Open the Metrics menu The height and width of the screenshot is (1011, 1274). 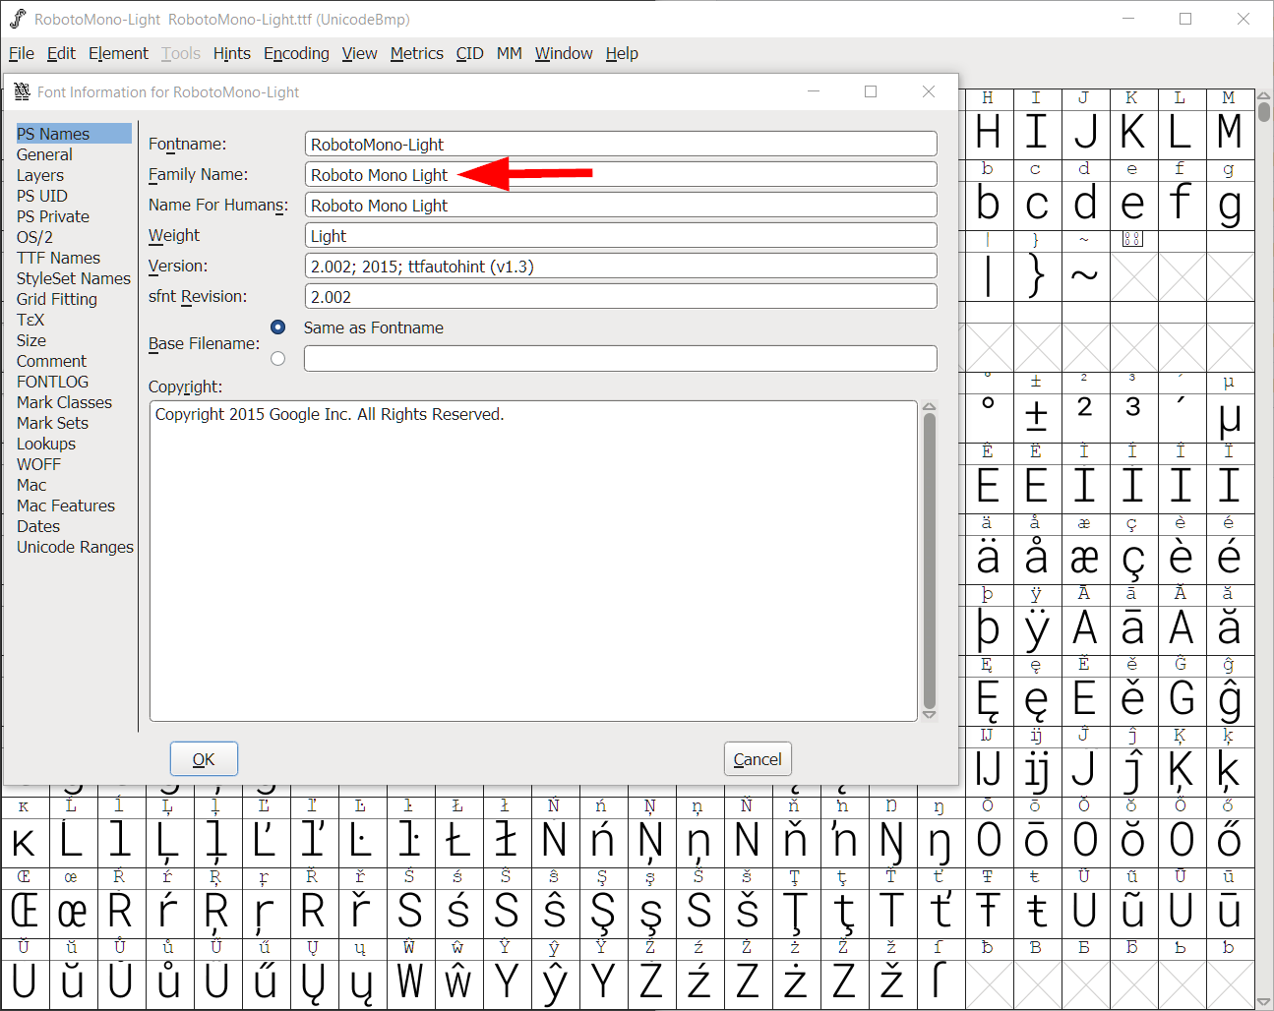point(416,53)
